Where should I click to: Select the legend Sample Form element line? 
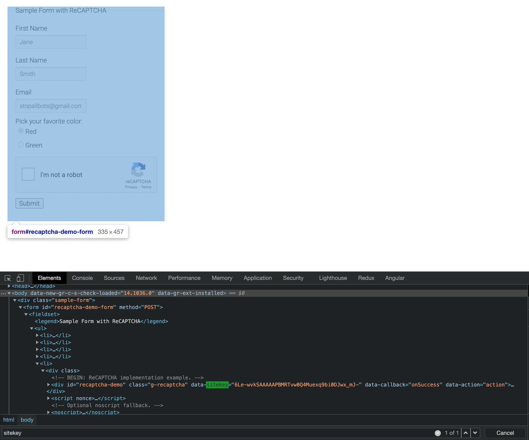(101, 321)
